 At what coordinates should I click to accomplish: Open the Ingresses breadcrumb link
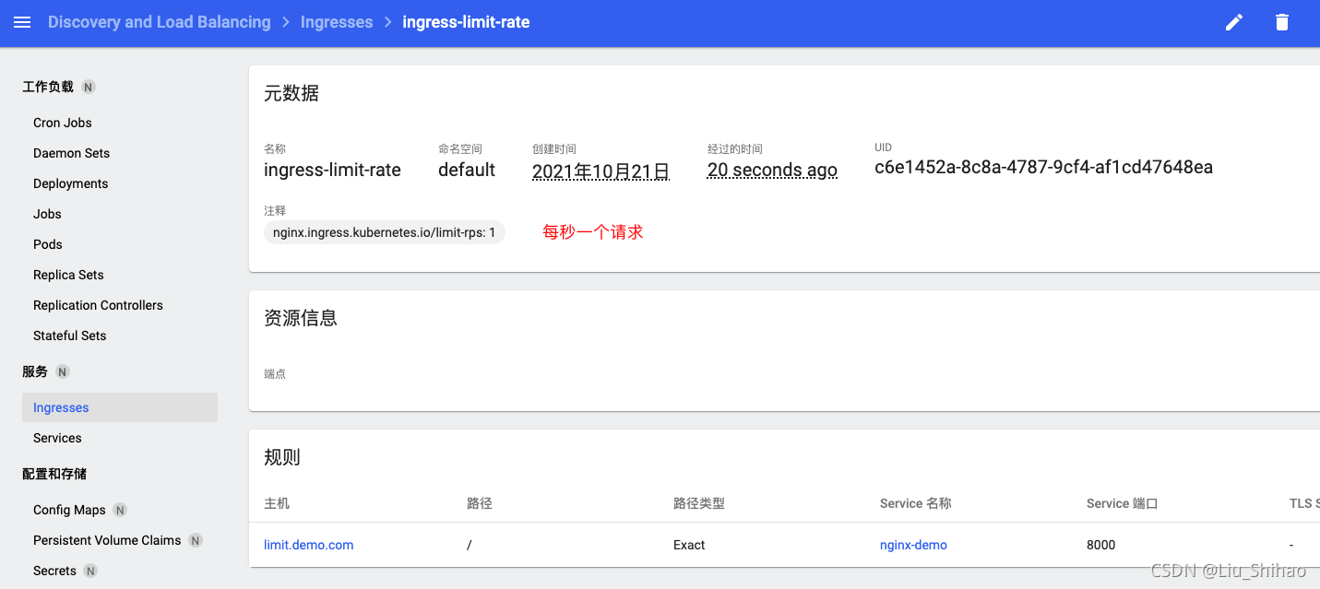(337, 22)
